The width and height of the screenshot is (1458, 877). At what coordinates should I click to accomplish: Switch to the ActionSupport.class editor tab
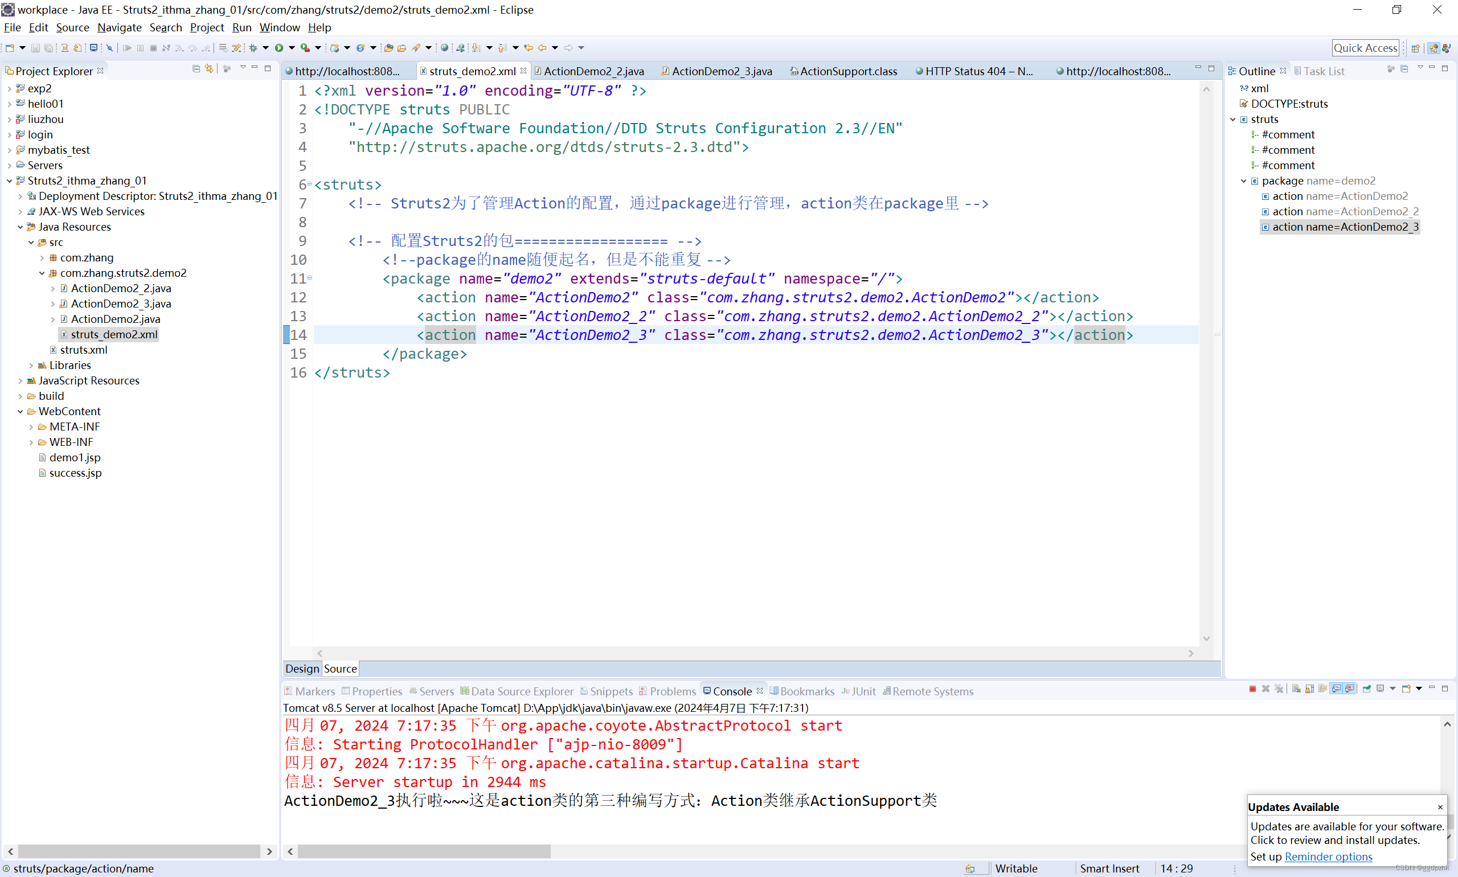843,71
